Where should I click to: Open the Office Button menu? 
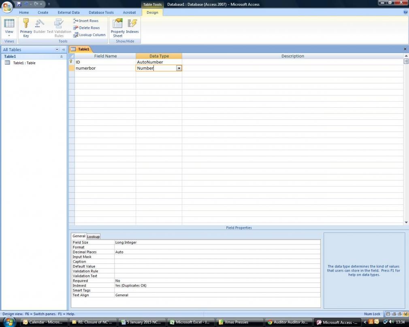pyautogui.click(x=7, y=6)
